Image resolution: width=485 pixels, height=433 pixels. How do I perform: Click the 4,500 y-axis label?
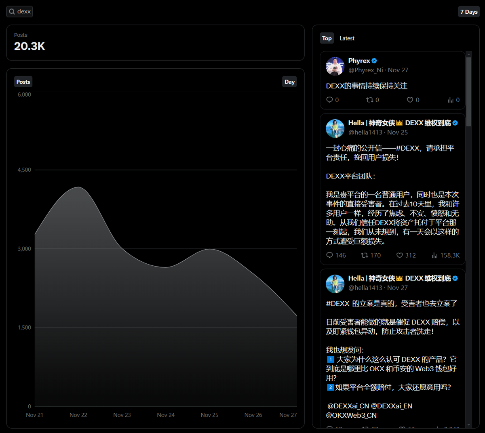[x=24, y=170]
